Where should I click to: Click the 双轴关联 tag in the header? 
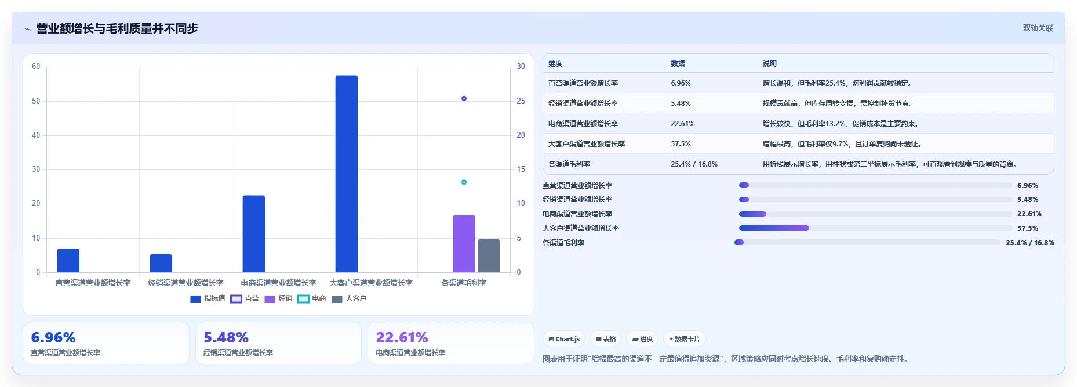[1038, 28]
